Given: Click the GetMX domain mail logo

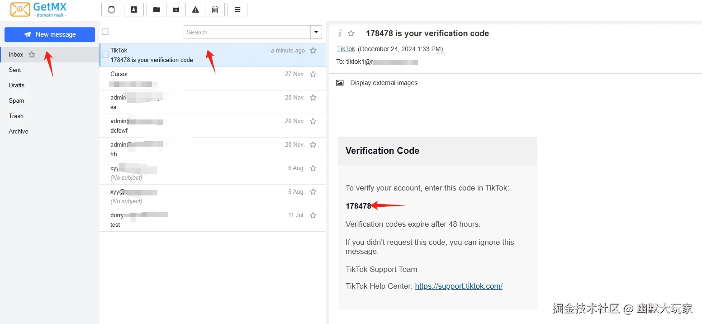Looking at the screenshot, I should 38,10.
